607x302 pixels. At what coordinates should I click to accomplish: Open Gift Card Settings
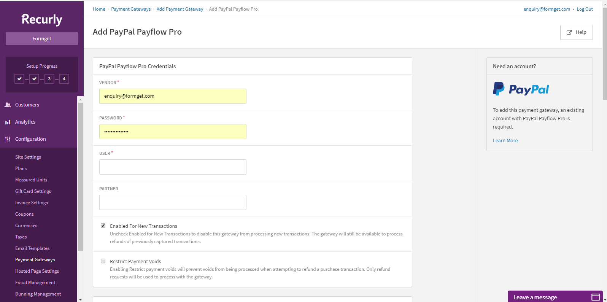coord(33,191)
